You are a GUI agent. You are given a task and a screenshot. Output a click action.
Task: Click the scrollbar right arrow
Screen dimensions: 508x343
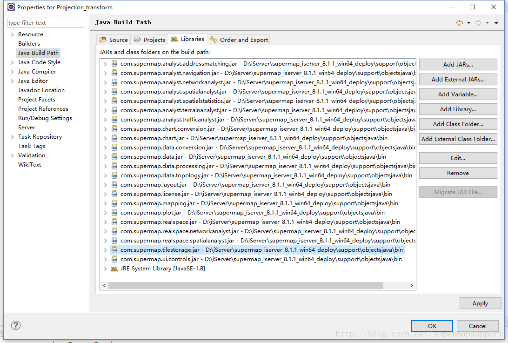tap(411, 286)
